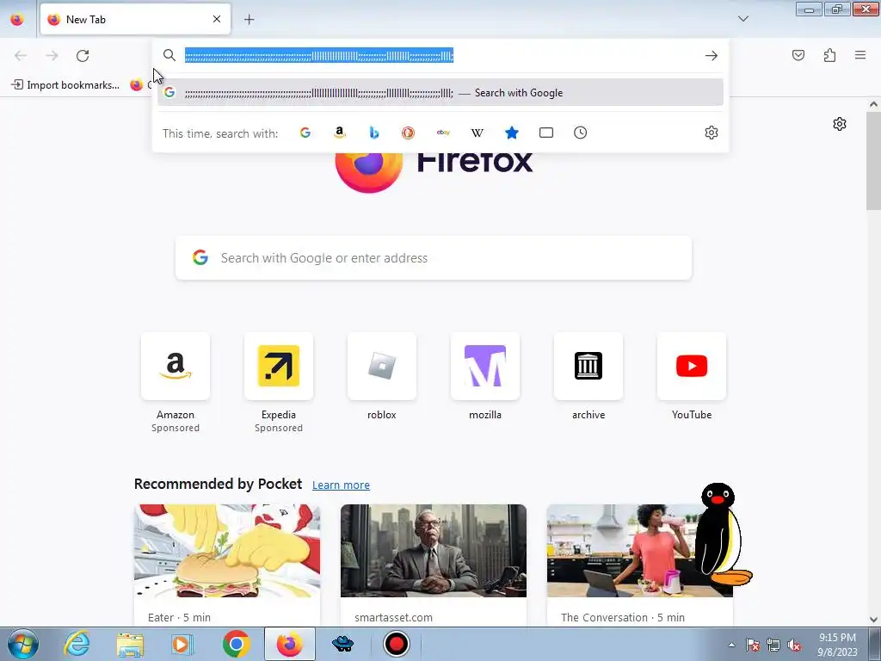881x661 pixels.
Task: Click the muted volume tray icon
Action: 794,645
